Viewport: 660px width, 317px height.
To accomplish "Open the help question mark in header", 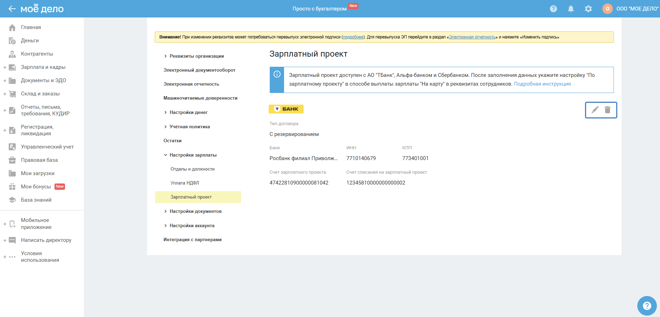I will (x=553, y=9).
